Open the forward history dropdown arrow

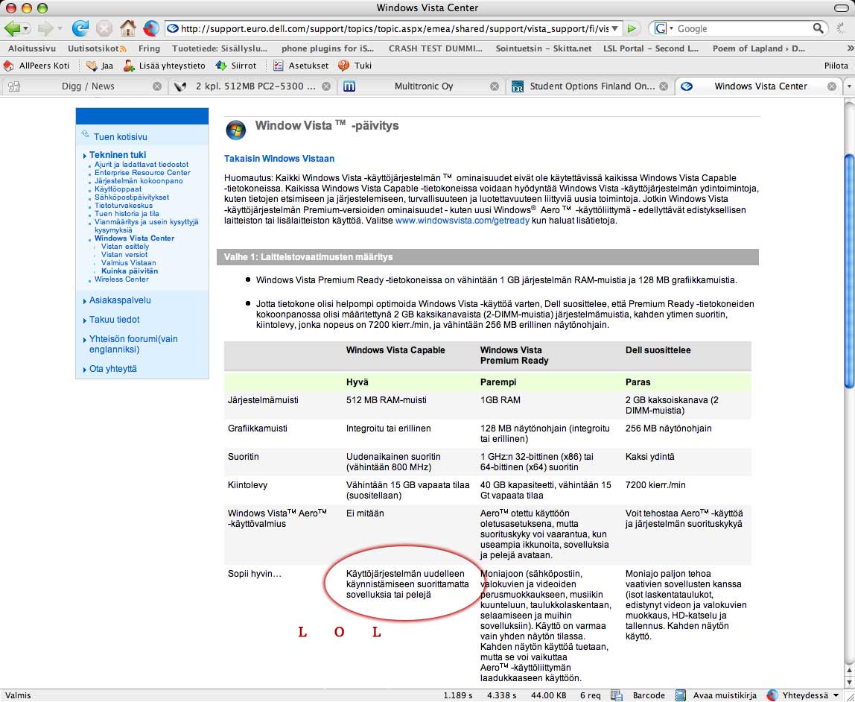coord(60,28)
